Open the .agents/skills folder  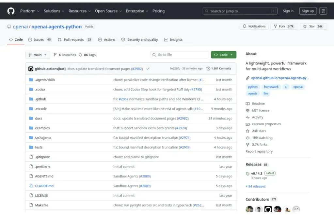tap(45, 80)
